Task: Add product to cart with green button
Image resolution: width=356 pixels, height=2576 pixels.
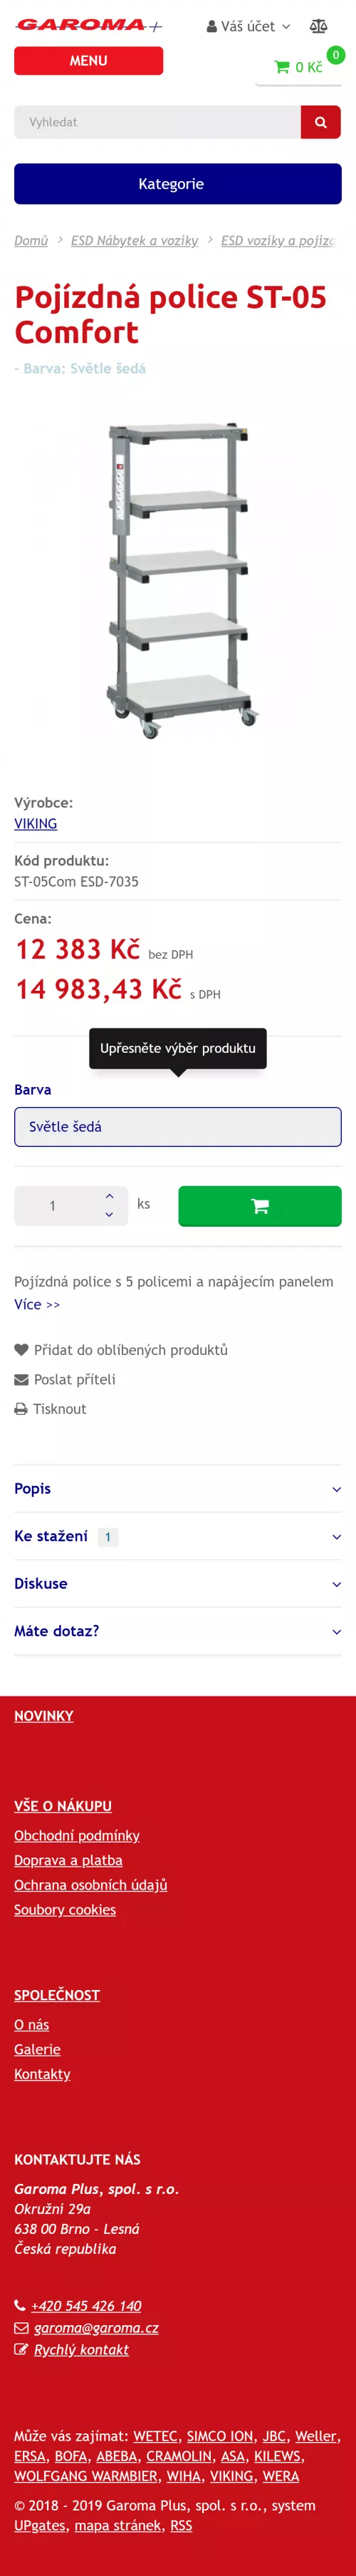Action: [260, 1206]
